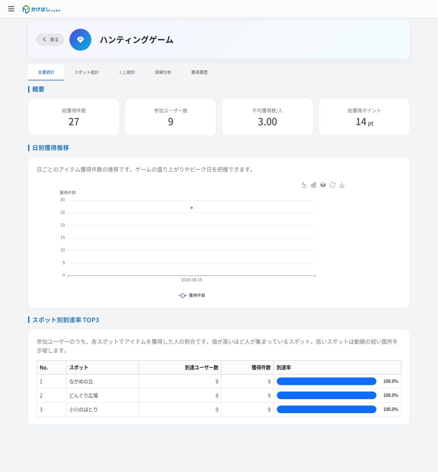Image resolution: width=438 pixels, height=472 pixels.
Task: Switch to 獲得履歴 tab
Action: click(x=199, y=72)
